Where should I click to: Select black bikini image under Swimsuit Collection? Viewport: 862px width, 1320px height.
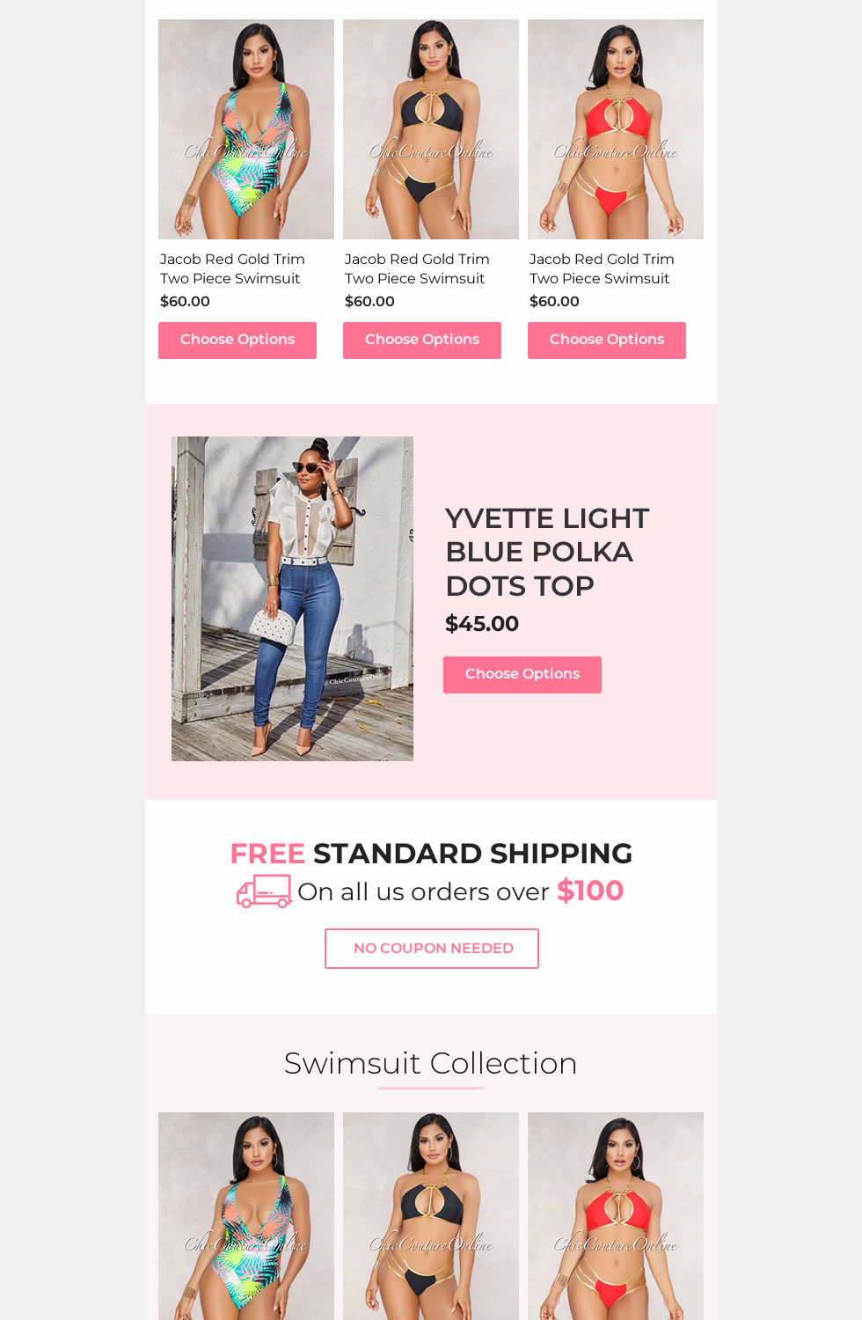431,1216
